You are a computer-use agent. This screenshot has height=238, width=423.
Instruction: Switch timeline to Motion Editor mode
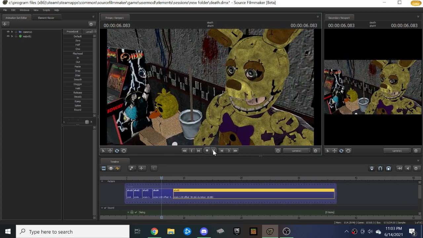coord(110,168)
